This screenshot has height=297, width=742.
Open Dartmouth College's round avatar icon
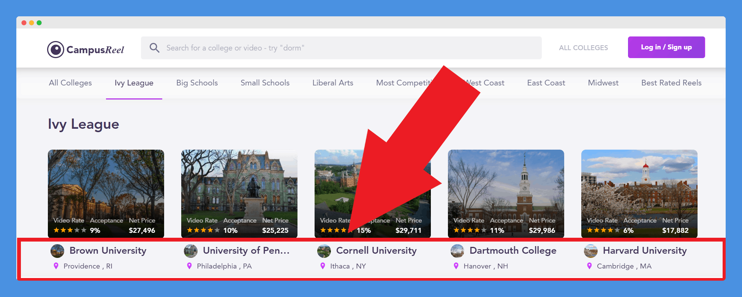457,251
